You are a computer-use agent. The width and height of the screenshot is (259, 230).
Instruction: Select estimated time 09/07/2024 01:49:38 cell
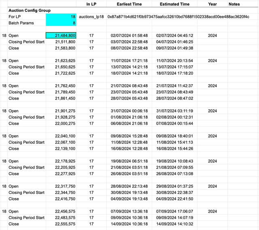(x=175, y=48)
